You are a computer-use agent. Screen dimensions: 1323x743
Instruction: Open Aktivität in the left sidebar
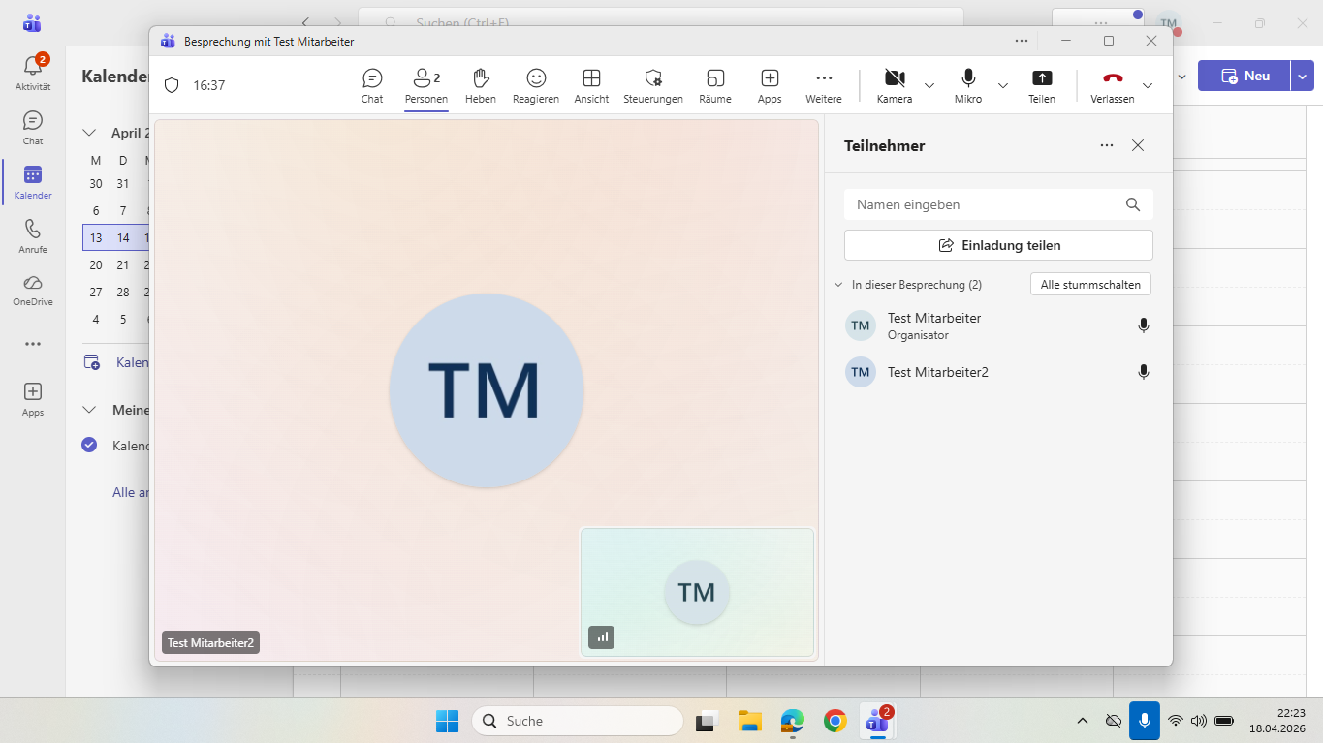pos(33,73)
